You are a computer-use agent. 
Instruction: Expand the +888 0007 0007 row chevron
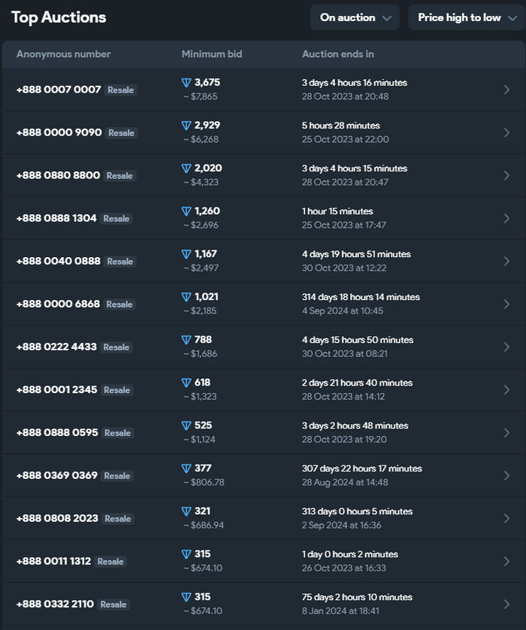(x=506, y=89)
